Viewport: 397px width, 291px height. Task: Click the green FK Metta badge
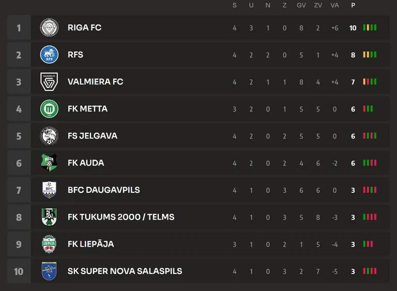tap(49, 109)
